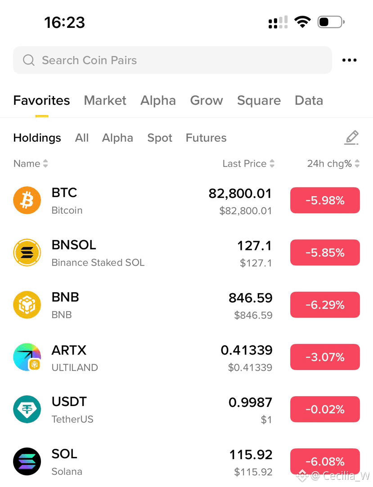Open the edit favorites pencil icon

351,138
